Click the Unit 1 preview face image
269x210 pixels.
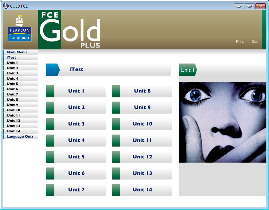pos(223,122)
